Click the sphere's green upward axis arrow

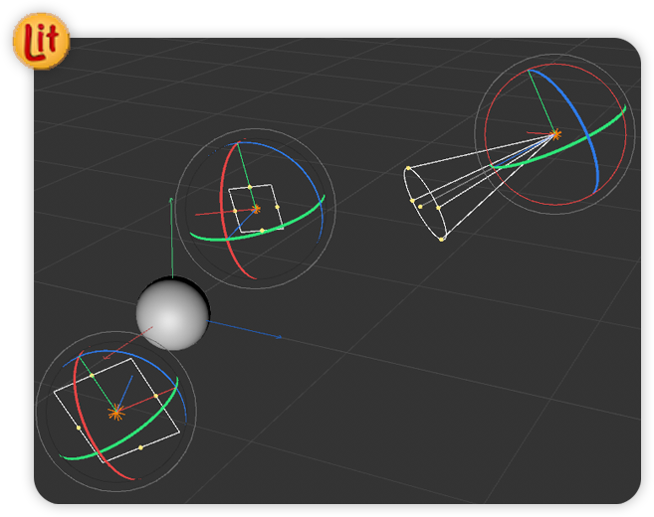(171, 238)
